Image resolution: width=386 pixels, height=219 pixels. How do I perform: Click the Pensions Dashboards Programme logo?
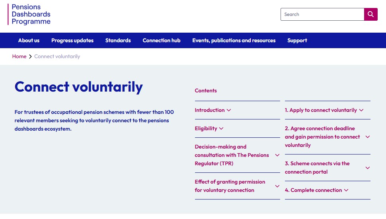click(31, 14)
